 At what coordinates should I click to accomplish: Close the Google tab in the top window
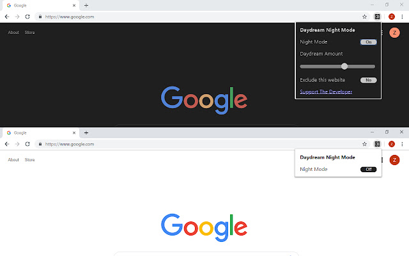74,5
